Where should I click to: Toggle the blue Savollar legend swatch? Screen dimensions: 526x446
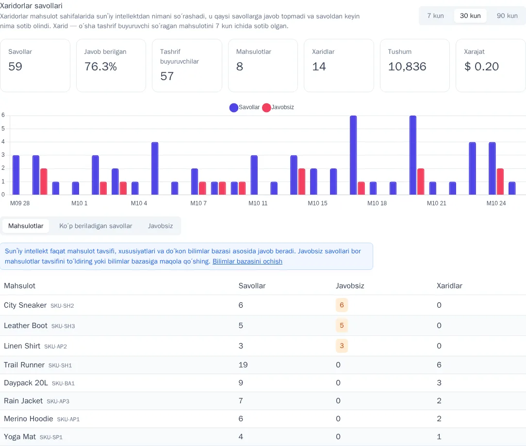(x=234, y=107)
